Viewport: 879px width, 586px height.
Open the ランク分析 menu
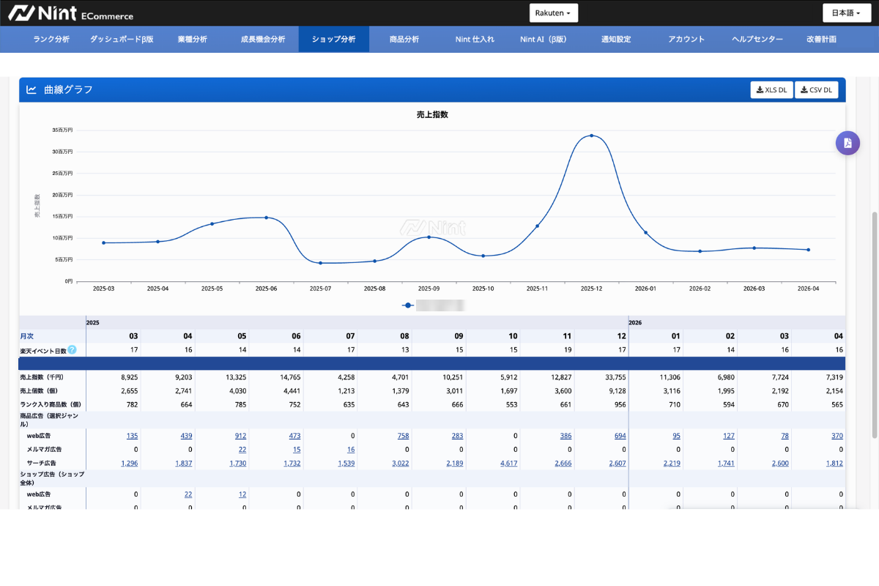point(51,40)
